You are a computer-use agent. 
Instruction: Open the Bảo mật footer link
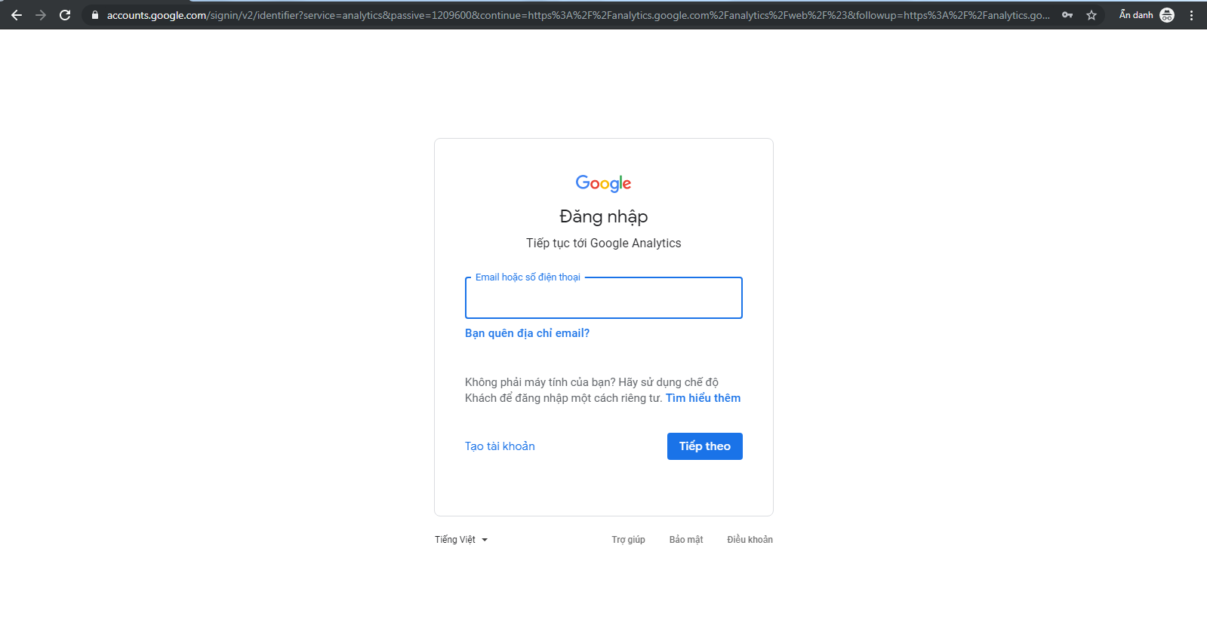click(686, 540)
